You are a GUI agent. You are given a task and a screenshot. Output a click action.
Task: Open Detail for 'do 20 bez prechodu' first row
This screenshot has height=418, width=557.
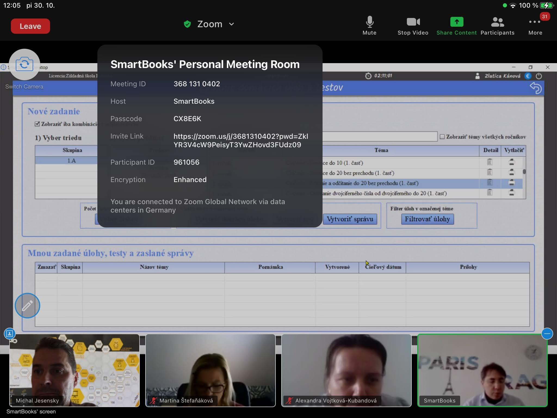pos(490,172)
